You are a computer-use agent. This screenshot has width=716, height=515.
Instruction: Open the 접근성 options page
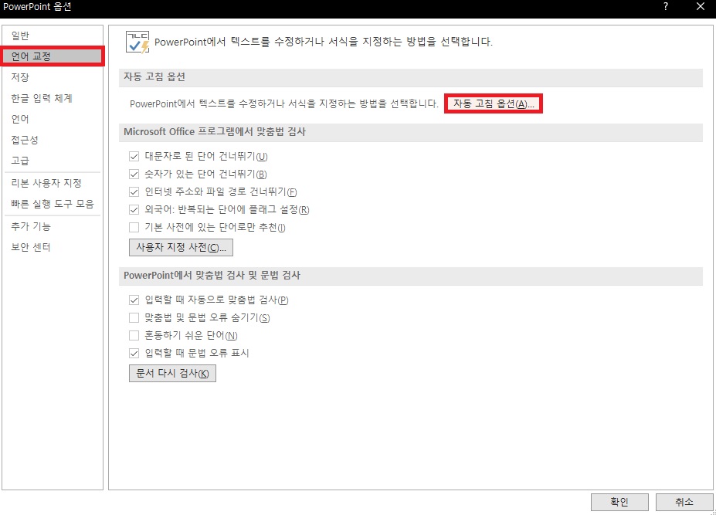[x=25, y=140]
